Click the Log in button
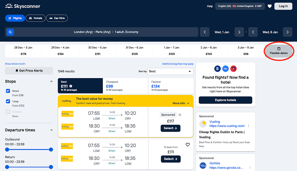 click(x=283, y=6)
